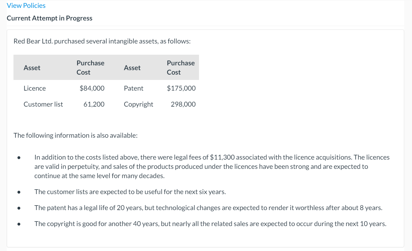The width and height of the screenshot is (412, 251).
Task: Select the Copyright asset label
Action: point(138,104)
